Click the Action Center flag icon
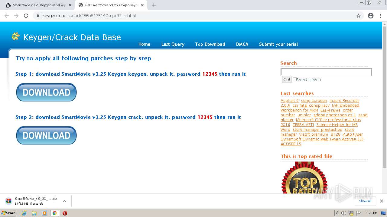Image resolution: width=387 pixels, height=217 pixels. click(x=358, y=213)
